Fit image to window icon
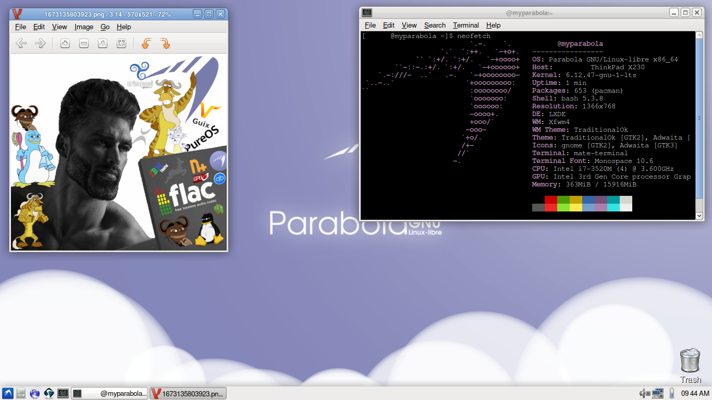 [121, 44]
